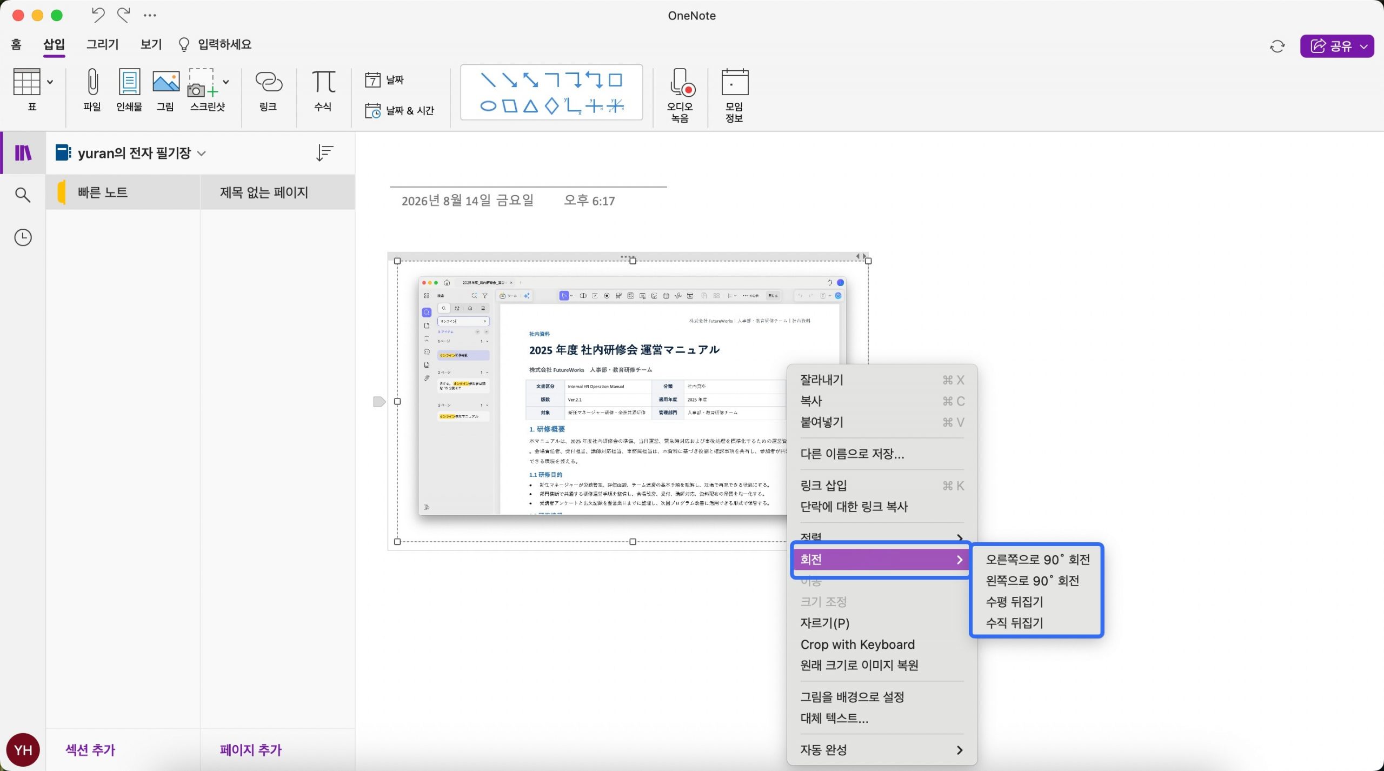Choose 잘라내기 in context menu
Viewport: 1384px width, 771px height.
point(882,380)
